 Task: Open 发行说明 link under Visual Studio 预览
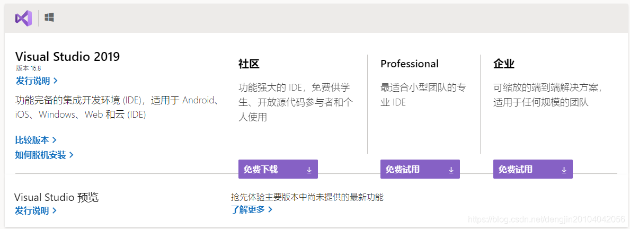click(x=36, y=210)
